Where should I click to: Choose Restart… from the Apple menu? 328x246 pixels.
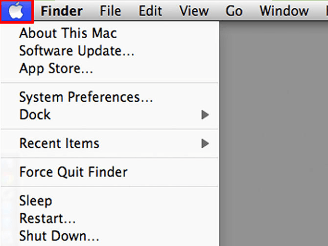(x=47, y=219)
